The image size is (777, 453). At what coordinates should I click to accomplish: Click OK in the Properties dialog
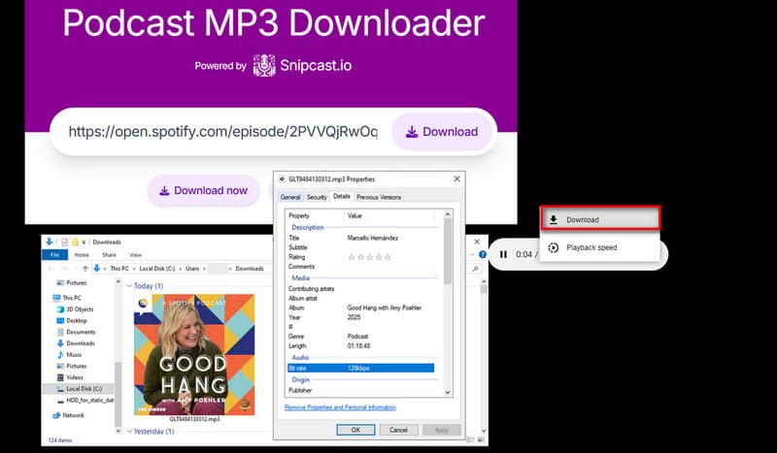pos(355,430)
